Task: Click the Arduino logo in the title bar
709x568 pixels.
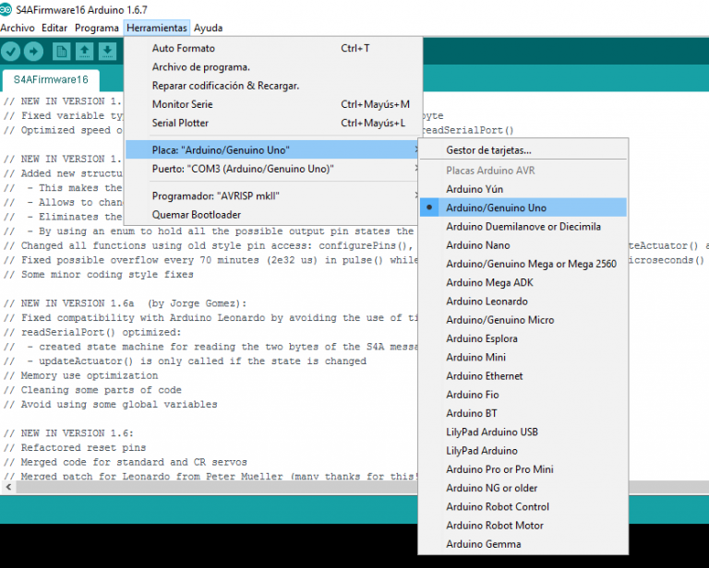Action: point(7,8)
